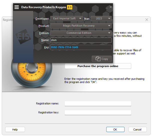Open the Developer dropdown showing East Imperial Soft

point(66,18)
